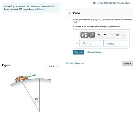Click the redo arrow icon
This screenshot has width=138, height=115.
pos(105,35)
